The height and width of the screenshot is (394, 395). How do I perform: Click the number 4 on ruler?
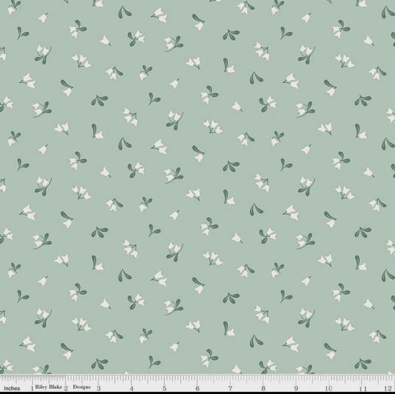click(131, 388)
